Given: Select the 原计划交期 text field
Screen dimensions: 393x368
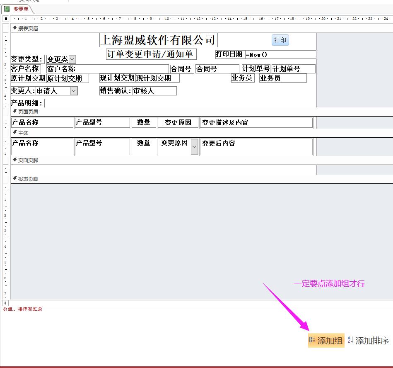Looking at the screenshot, I should (68, 78).
